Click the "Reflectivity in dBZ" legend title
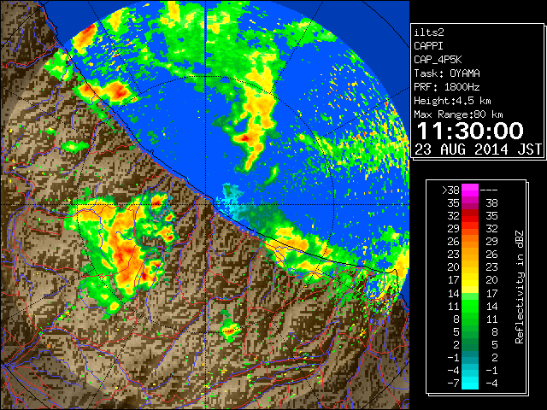This screenshot has height=410, width=547. (x=520, y=287)
